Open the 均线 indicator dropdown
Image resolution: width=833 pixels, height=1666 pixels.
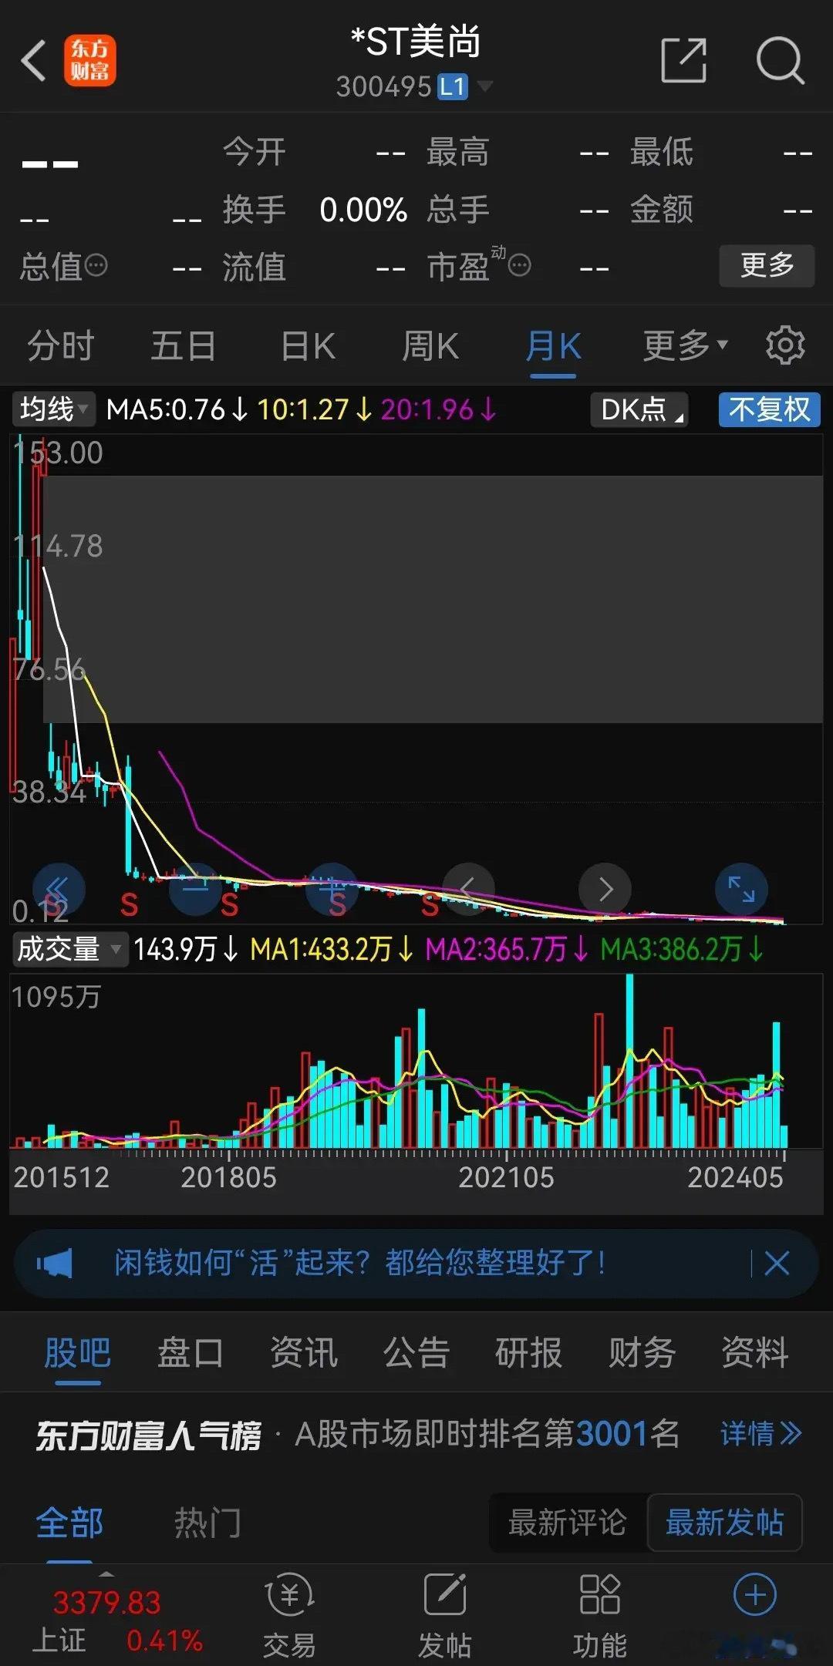point(53,409)
